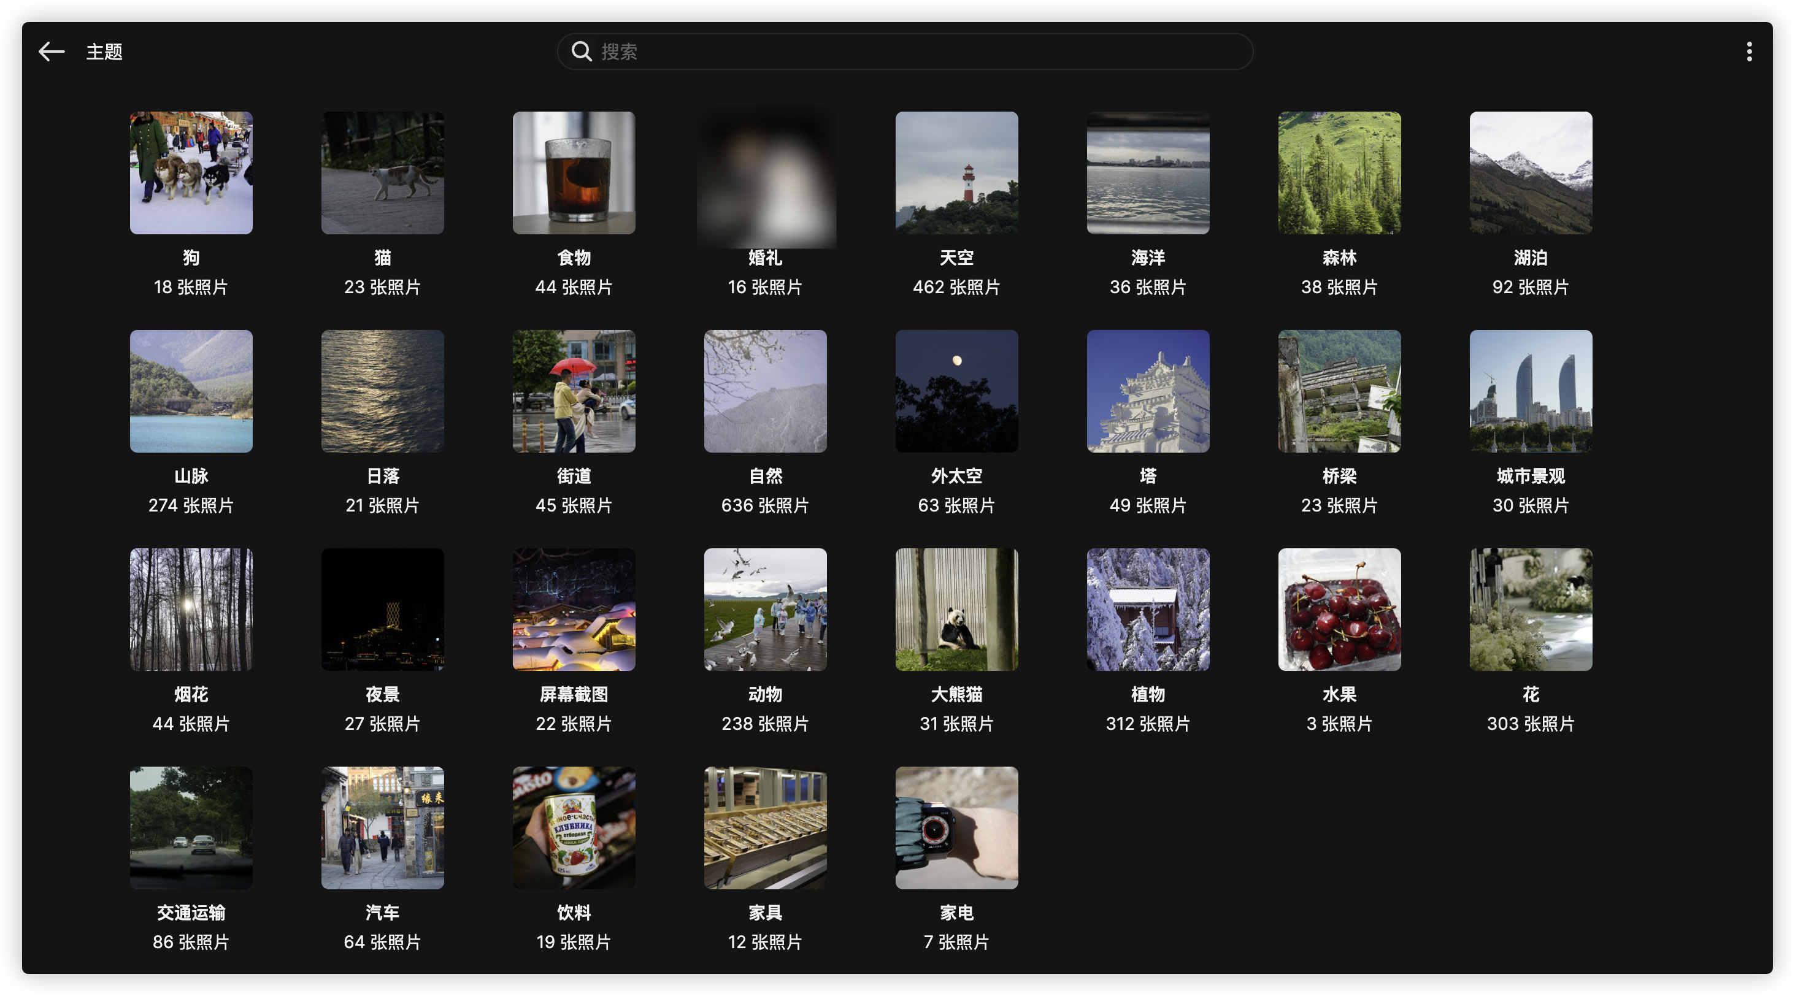Click the back arrow icon
The height and width of the screenshot is (996, 1795).
tap(51, 52)
